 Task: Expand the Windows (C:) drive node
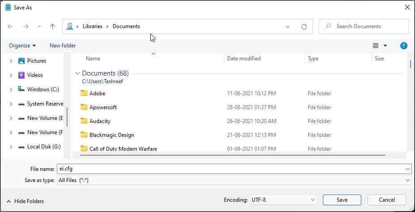11,89
